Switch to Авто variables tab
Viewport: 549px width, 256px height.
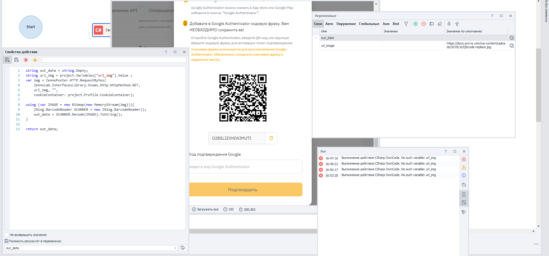click(329, 24)
